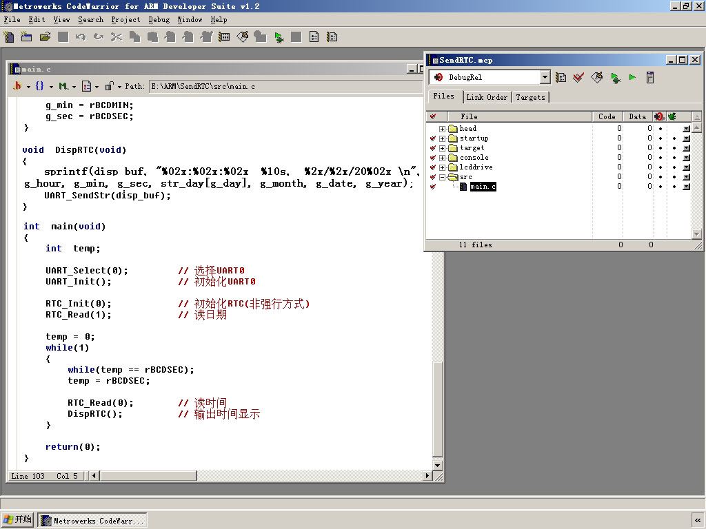Open the Project menu
Viewport: 706px width, 529px height.
click(125, 20)
